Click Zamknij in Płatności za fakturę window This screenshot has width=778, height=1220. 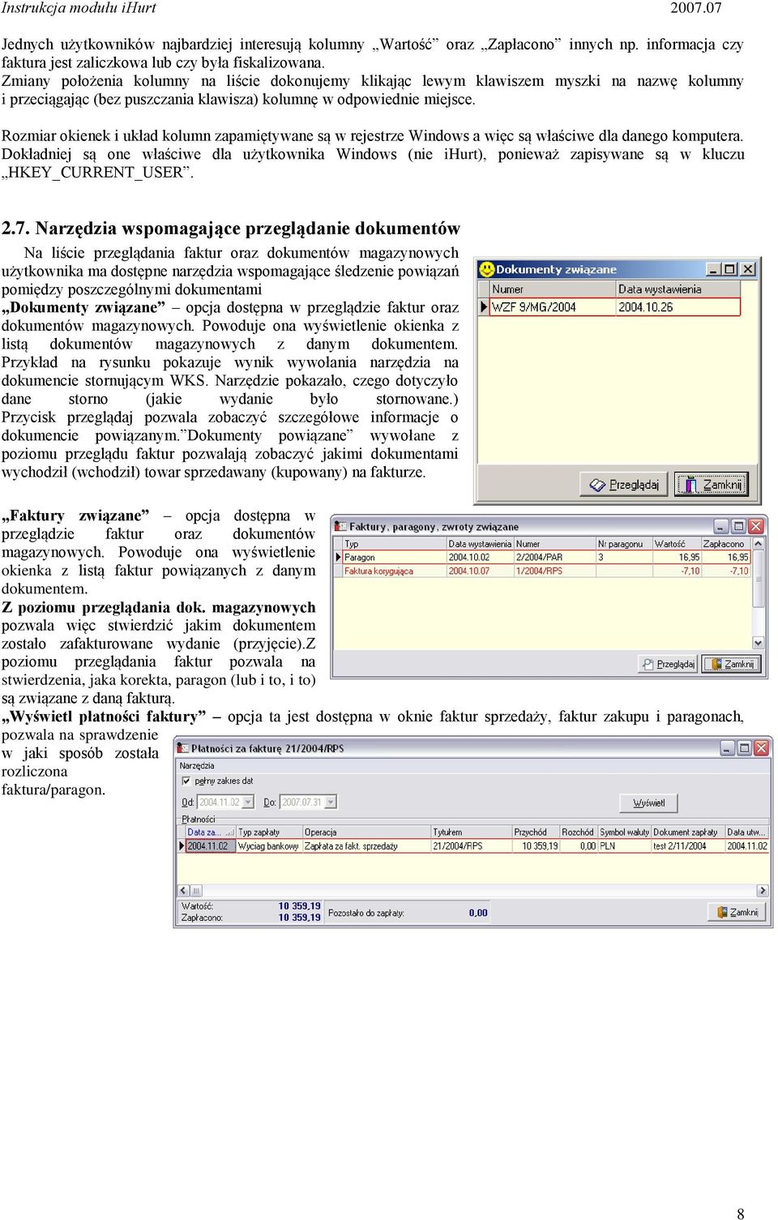click(x=737, y=912)
